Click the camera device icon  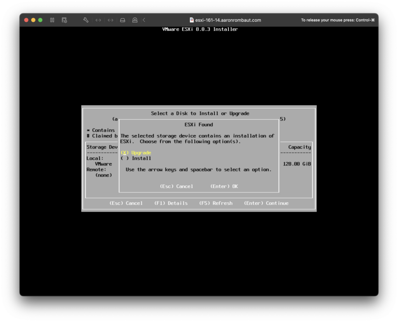point(134,20)
